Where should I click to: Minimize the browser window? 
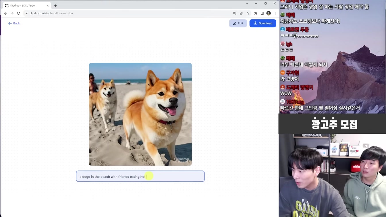coord(256,3)
